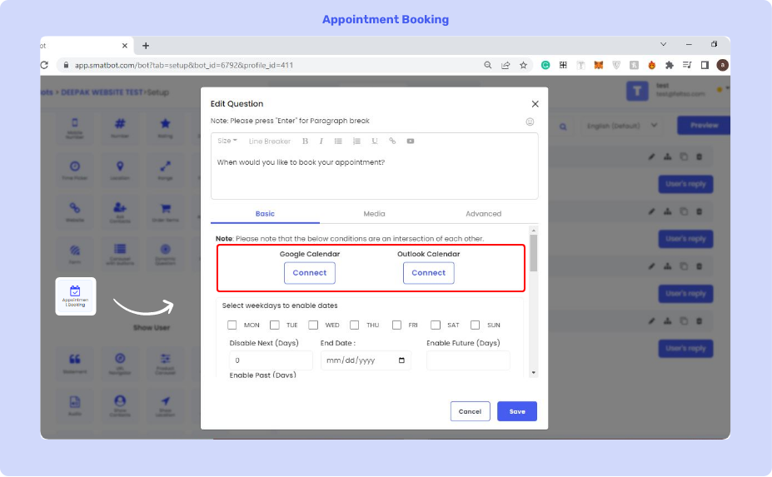Image resolution: width=772 pixels, height=477 pixels.
Task: Save the edited question
Action: [x=517, y=411]
